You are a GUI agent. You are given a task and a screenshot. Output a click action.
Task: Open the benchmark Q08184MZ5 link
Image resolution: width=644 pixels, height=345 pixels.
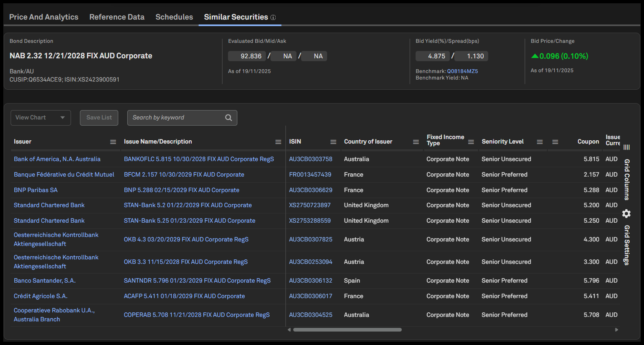pos(463,71)
